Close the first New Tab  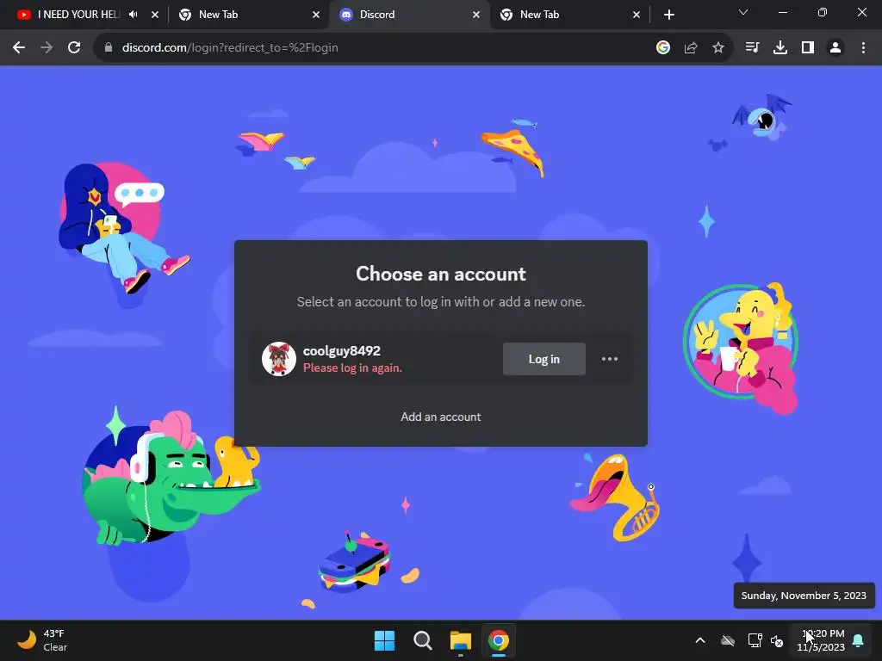click(316, 15)
